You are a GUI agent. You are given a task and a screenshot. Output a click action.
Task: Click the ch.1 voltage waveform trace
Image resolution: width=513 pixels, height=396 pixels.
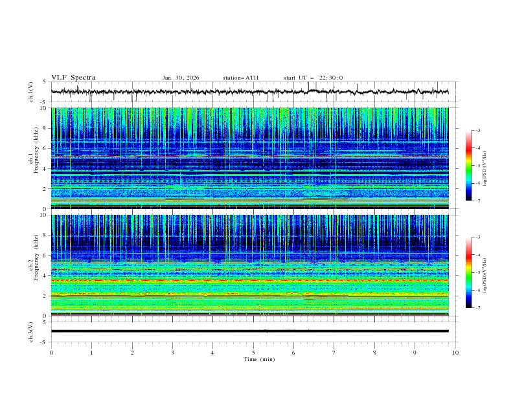249,92
